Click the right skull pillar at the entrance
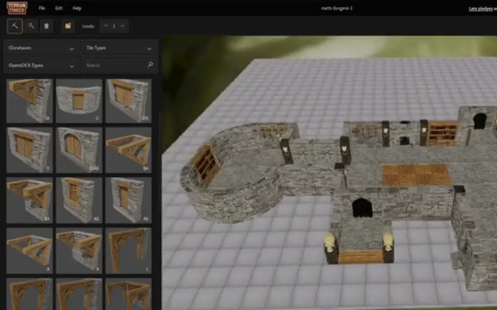Image resolution: width=497 pixels, height=310 pixels. 388,247
